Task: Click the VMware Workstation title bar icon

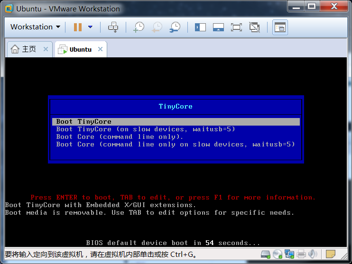Action: tap(9, 9)
